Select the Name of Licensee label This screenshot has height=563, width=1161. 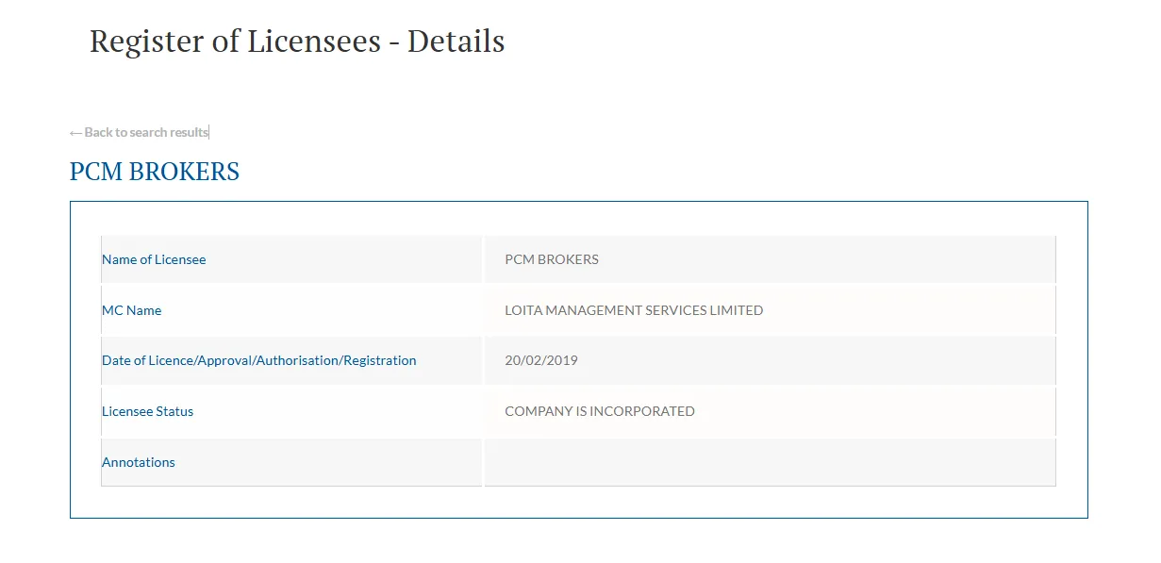(x=154, y=259)
